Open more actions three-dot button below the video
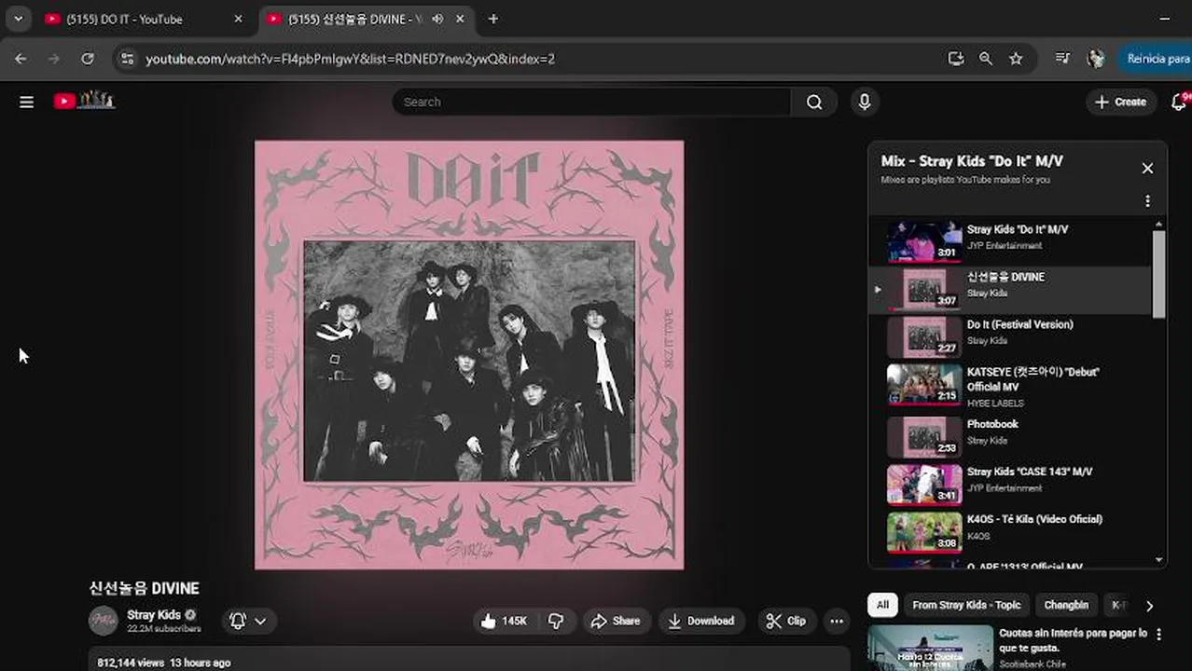 837,621
